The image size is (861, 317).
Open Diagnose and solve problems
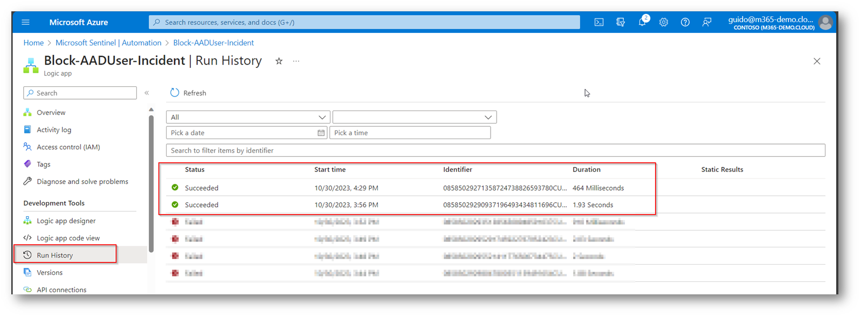tap(82, 181)
